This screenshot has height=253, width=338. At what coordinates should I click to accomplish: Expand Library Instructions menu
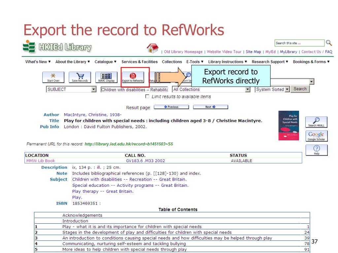(x=227, y=62)
